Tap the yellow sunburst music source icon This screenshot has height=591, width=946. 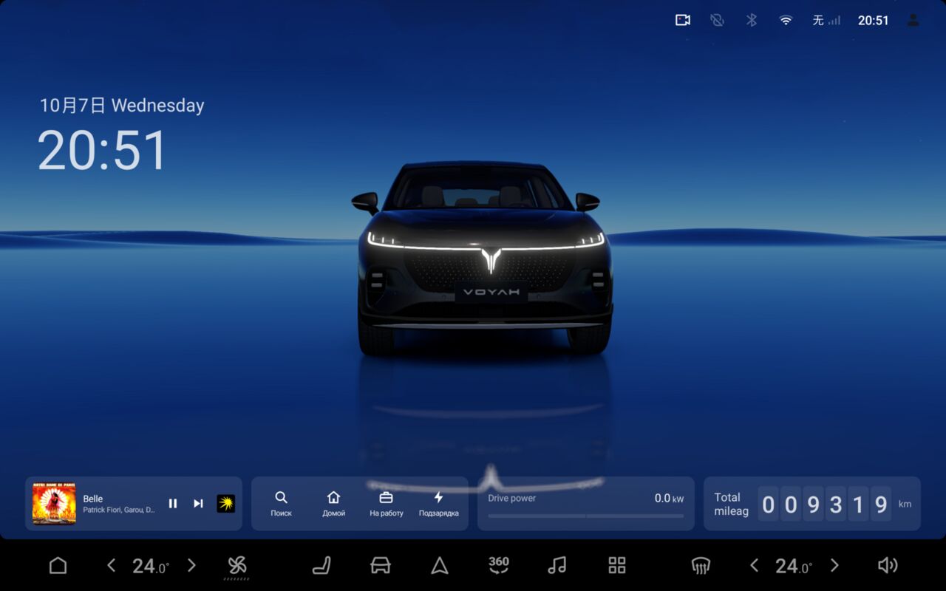coord(225,504)
